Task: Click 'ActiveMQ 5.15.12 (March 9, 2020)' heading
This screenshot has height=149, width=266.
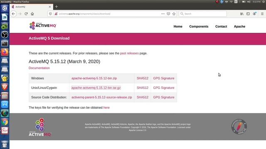Action: pos(64,62)
